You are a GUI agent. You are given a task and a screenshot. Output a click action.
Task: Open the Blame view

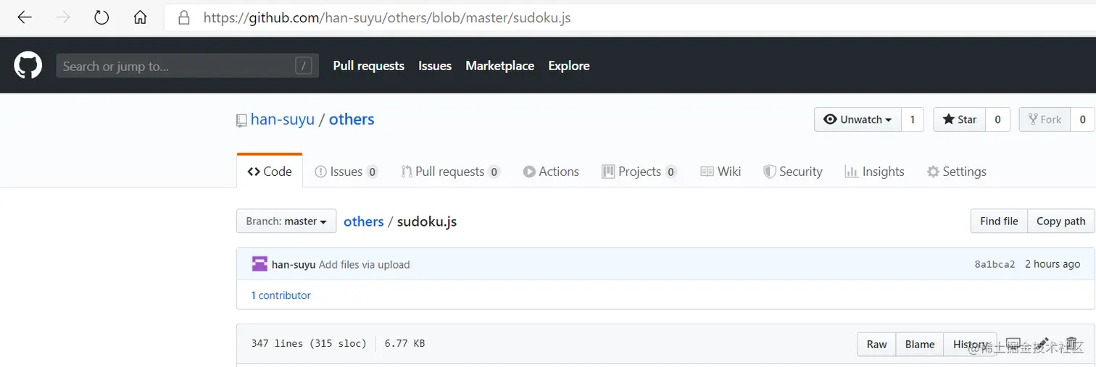point(920,345)
